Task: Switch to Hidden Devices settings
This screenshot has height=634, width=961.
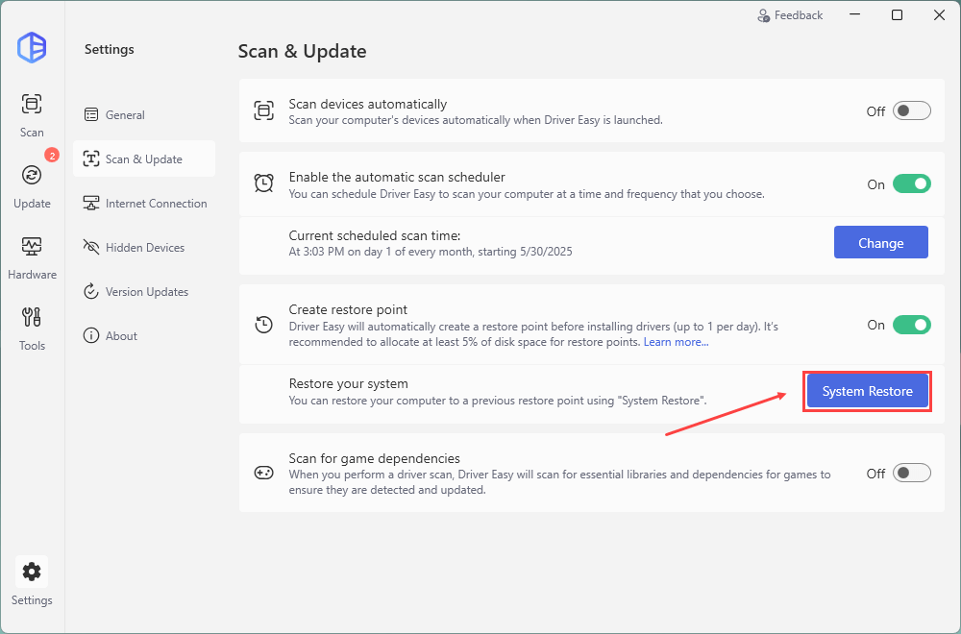Action: click(144, 248)
